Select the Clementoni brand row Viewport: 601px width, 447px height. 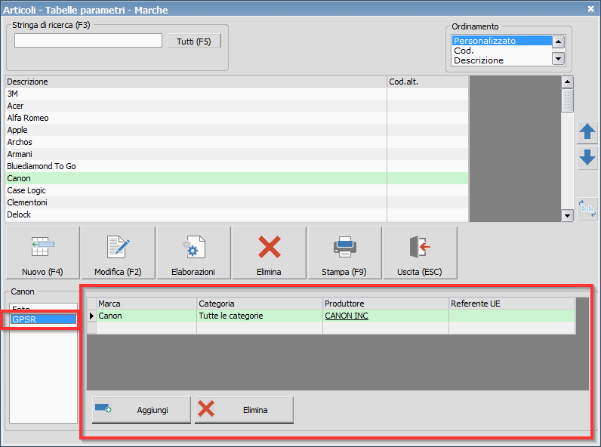point(237,202)
